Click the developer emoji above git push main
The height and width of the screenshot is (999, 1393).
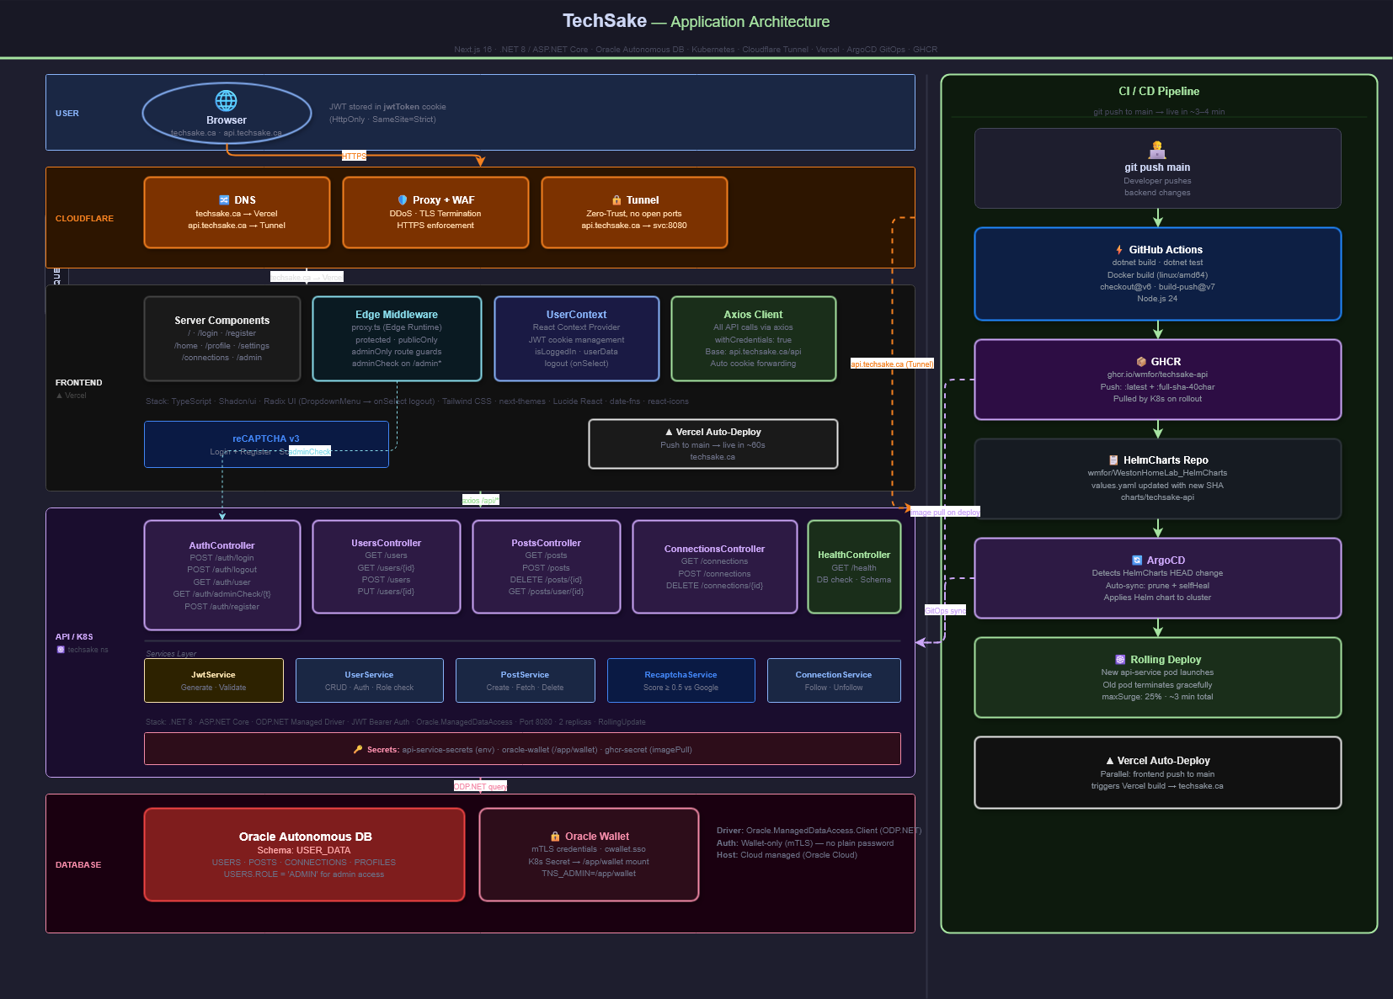(1157, 150)
